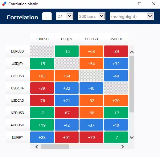
Task: Click the green -15 cell in EURUSD row
Action: point(67,51)
